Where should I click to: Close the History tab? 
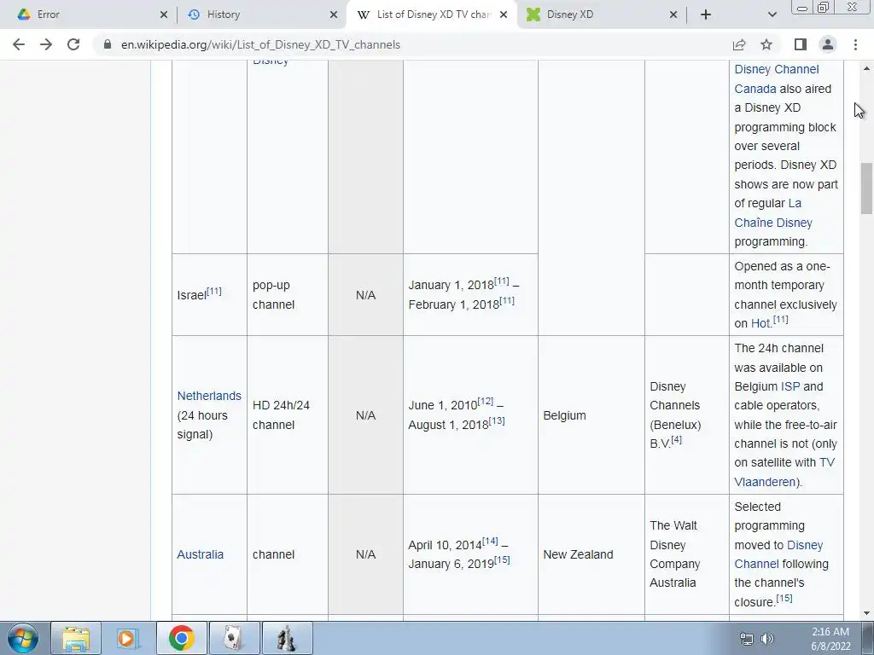(334, 14)
